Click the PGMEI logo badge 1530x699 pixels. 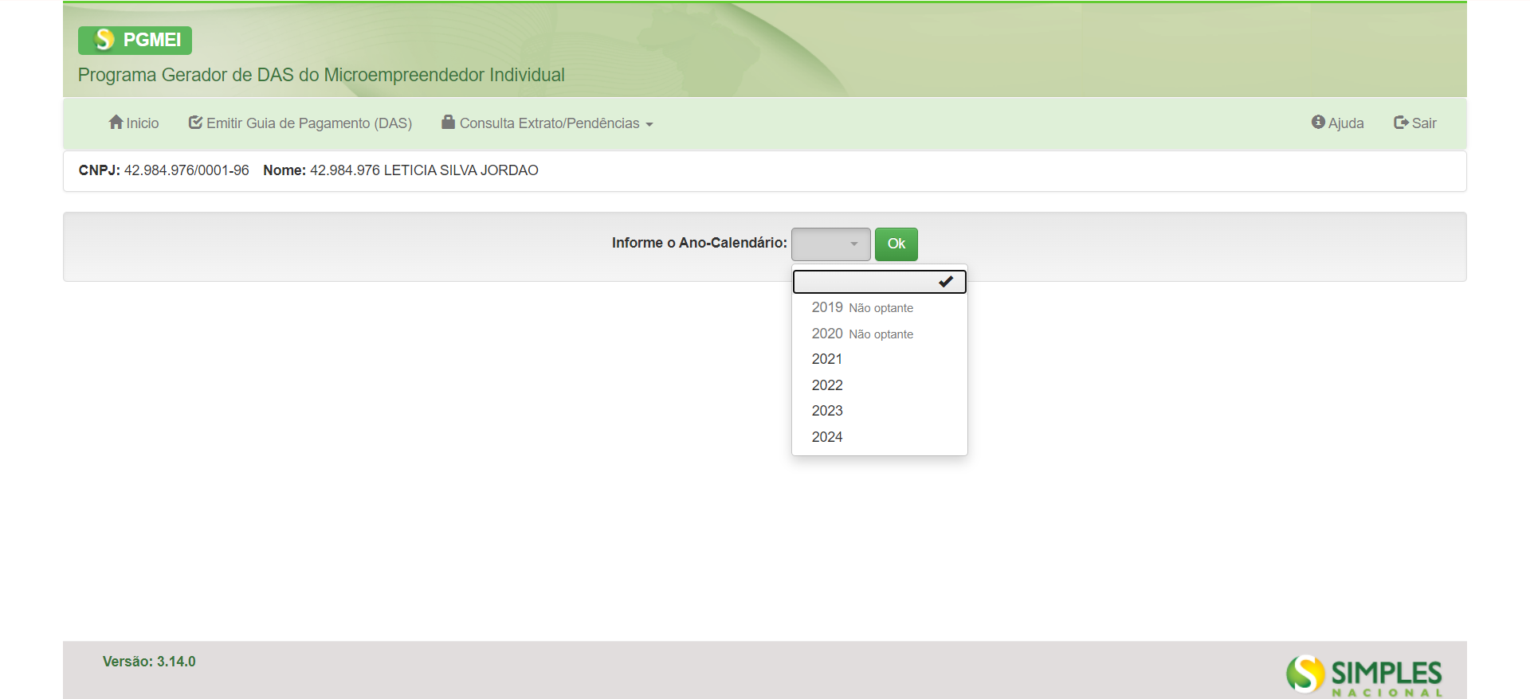coord(135,40)
